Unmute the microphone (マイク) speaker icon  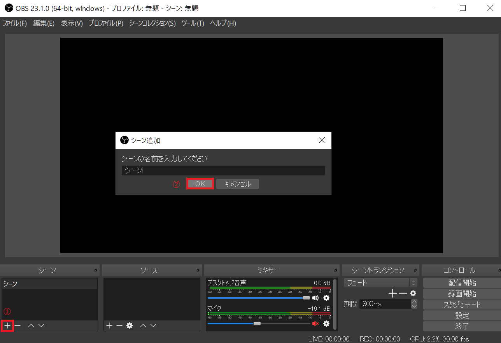[315, 324]
